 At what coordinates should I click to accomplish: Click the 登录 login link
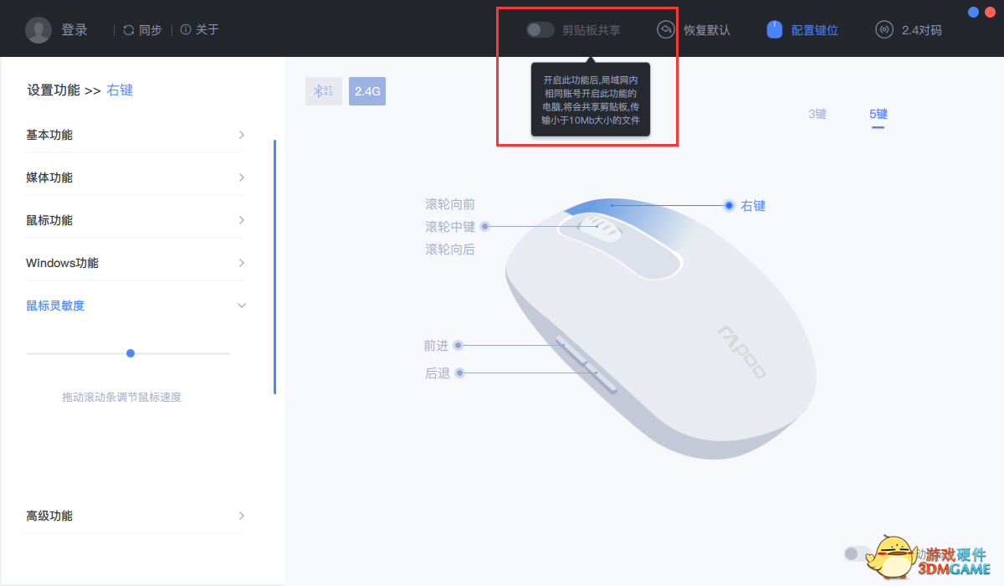pos(74,30)
